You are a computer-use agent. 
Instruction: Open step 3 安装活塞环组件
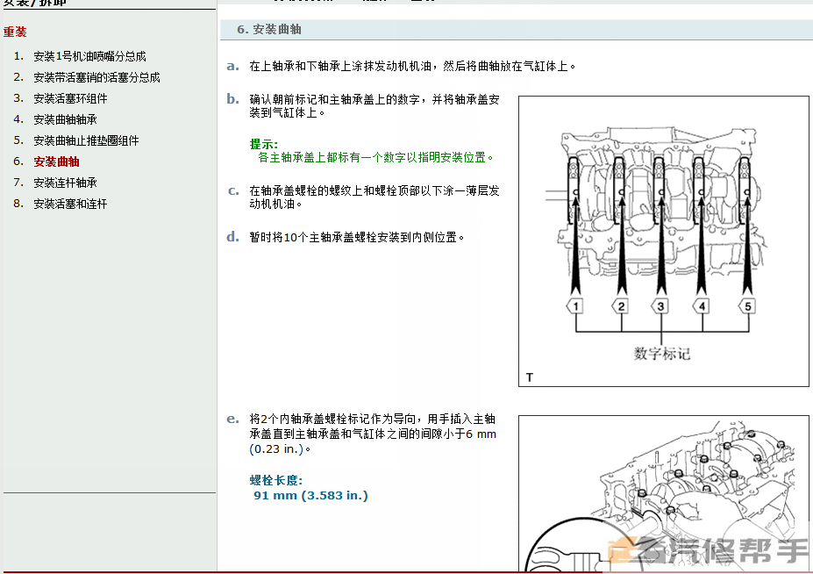pyautogui.click(x=70, y=98)
